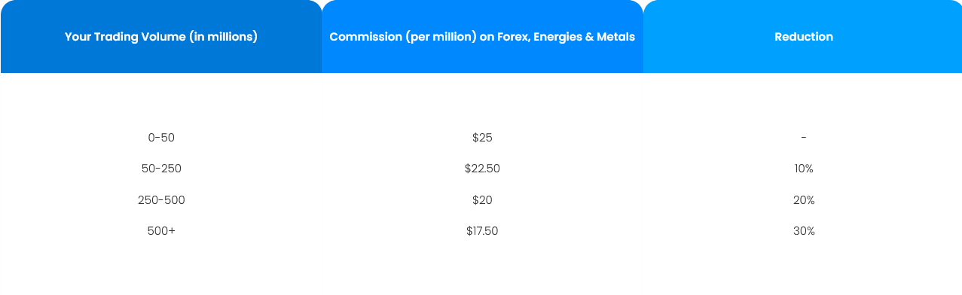Click the $17.50 commission value
Viewport: 962px width, 295px height.
point(482,231)
